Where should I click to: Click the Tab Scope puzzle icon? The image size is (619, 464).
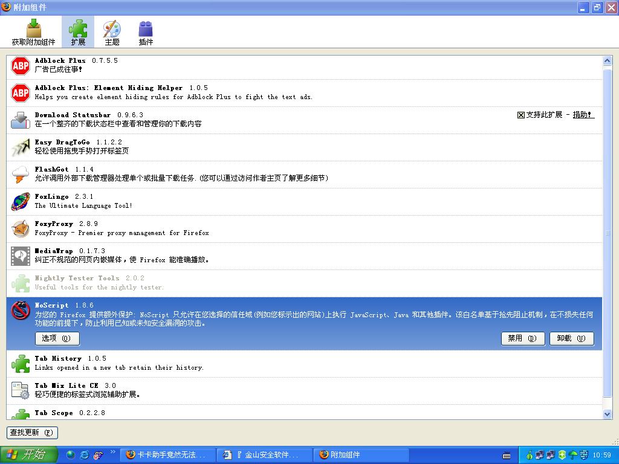[20, 414]
